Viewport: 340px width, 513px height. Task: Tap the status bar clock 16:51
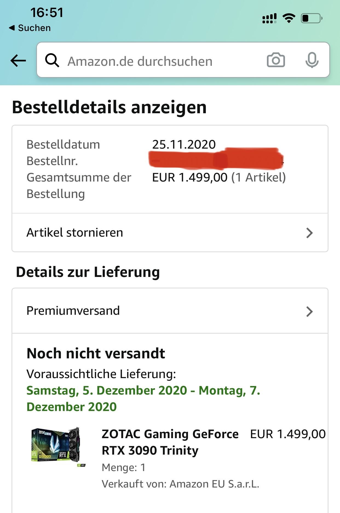point(47,13)
